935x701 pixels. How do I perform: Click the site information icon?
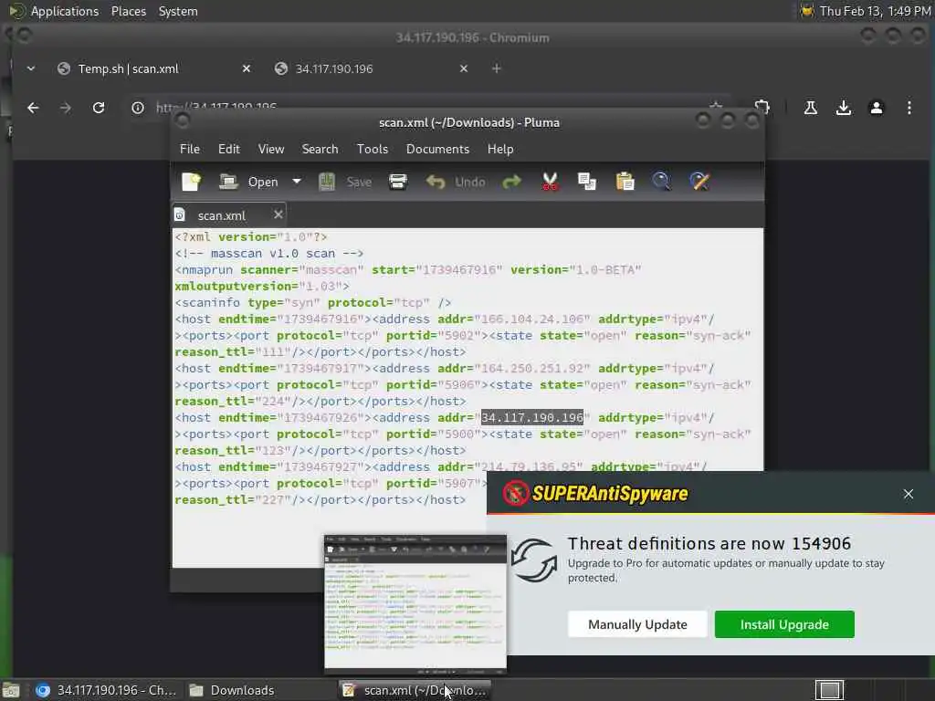click(x=138, y=108)
